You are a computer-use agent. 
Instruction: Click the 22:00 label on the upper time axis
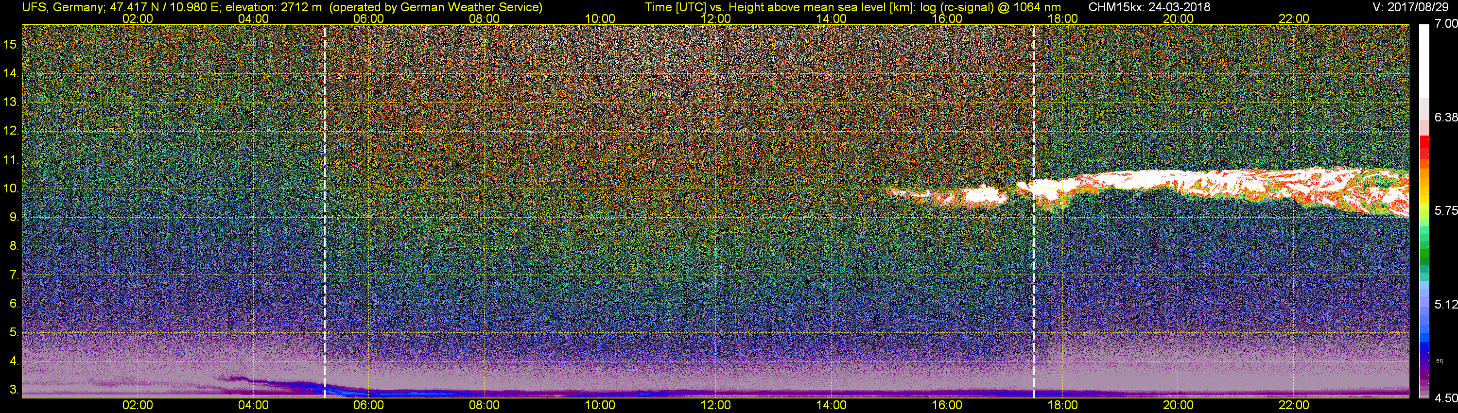(1294, 18)
